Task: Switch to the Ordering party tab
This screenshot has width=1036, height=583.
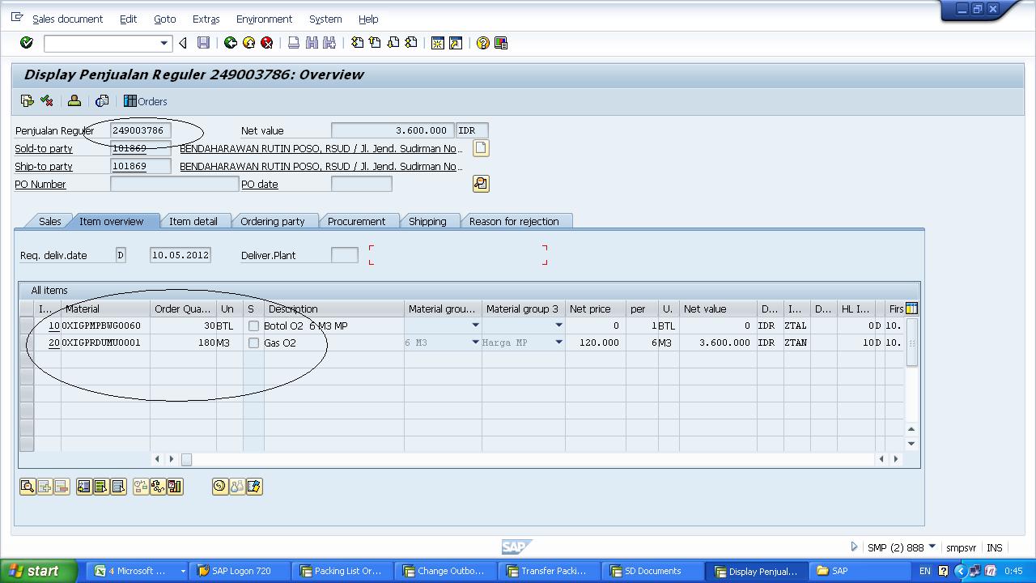Action: [x=273, y=221]
